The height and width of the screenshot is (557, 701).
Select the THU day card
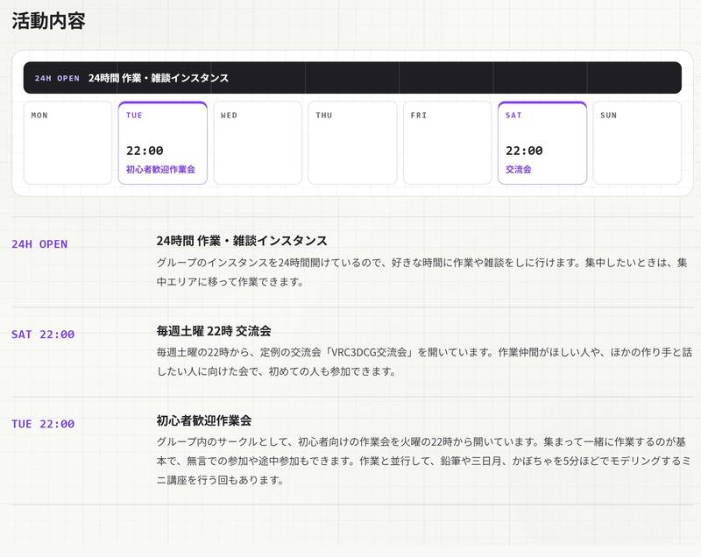coord(352,143)
